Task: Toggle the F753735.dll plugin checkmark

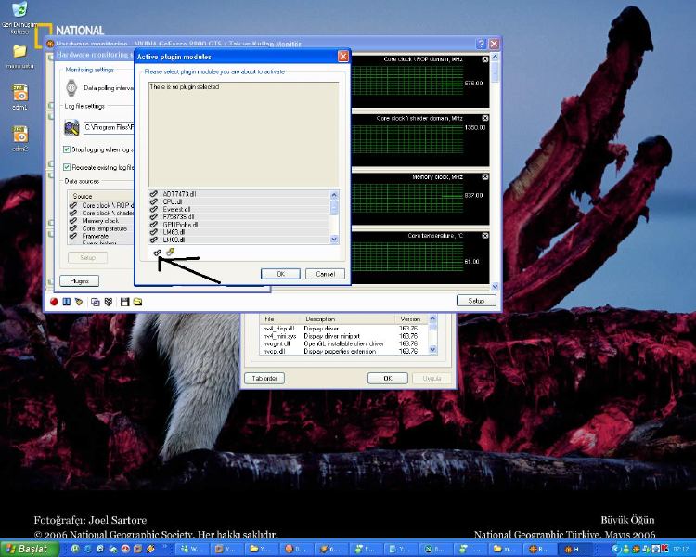Action: [x=153, y=216]
